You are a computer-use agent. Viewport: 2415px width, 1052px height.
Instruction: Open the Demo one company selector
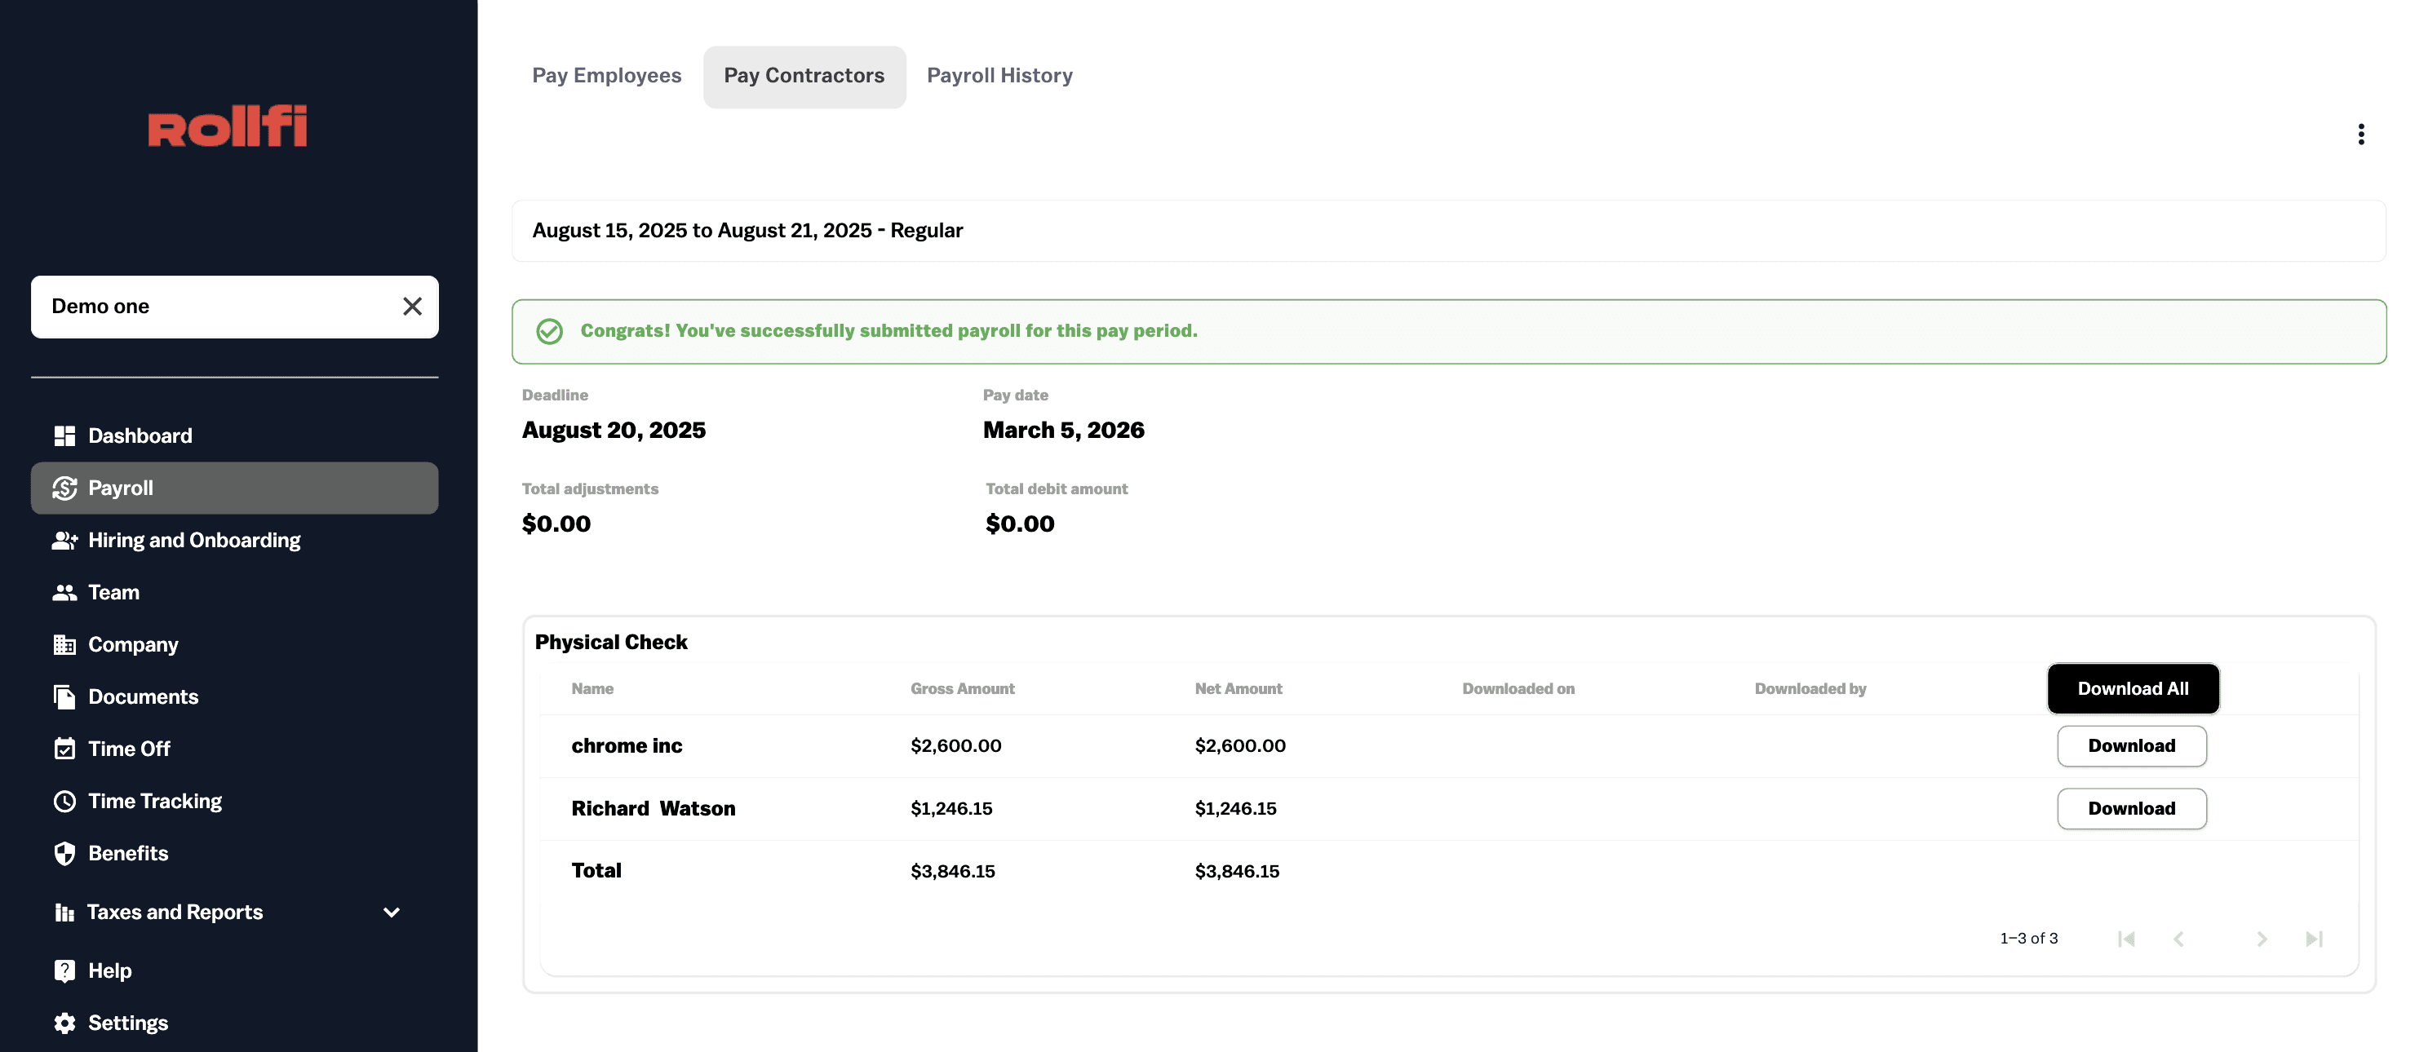(215, 307)
